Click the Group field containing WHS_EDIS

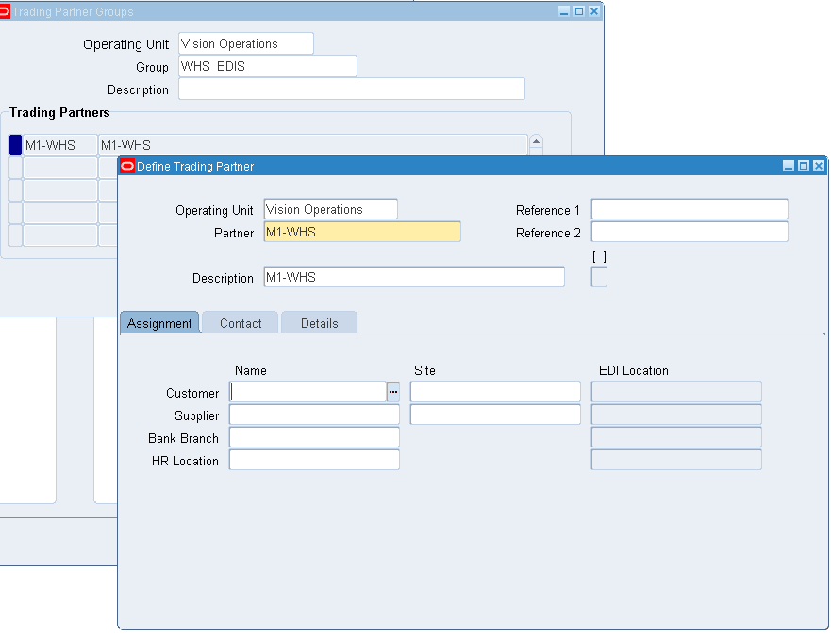(x=268, y=66)
